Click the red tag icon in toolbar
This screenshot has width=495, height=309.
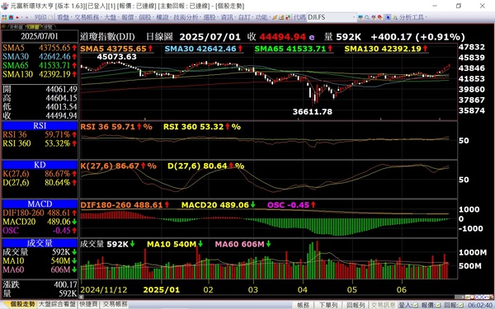coord(380,17)
